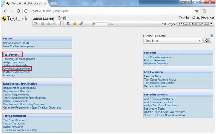
Task: Open Plugins connector toolbar icon
Action: point(81,24)
